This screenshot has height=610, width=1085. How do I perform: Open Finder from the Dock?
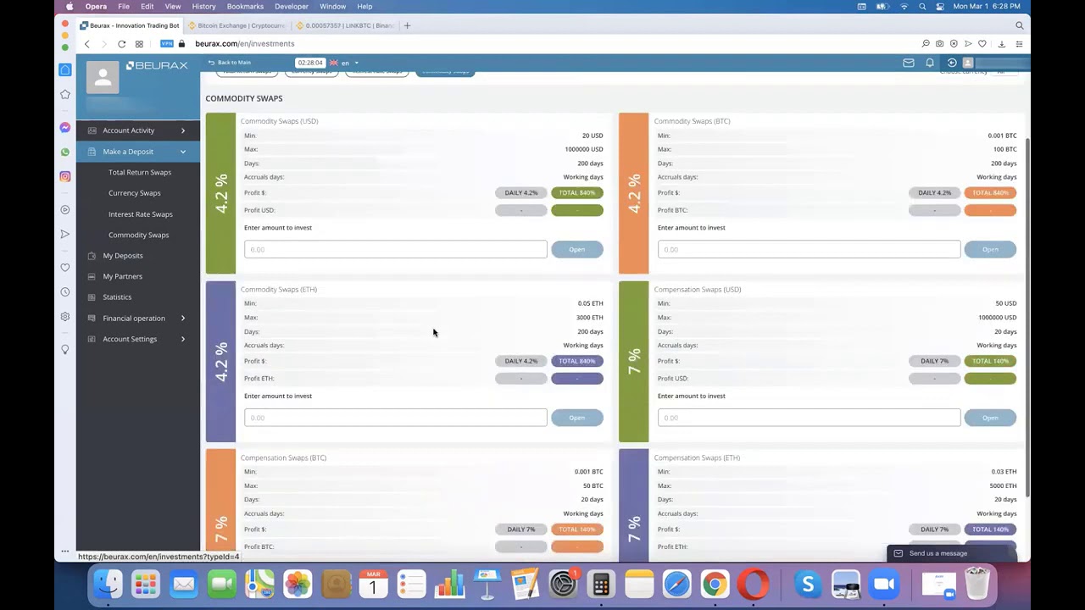point(108,584)
